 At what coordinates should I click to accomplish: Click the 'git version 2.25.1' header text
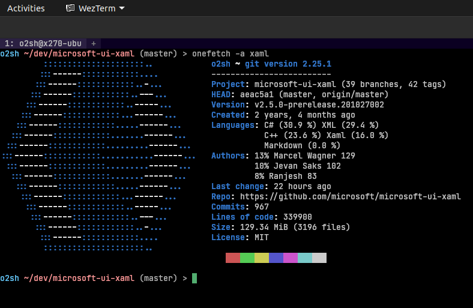click(288, 64)
